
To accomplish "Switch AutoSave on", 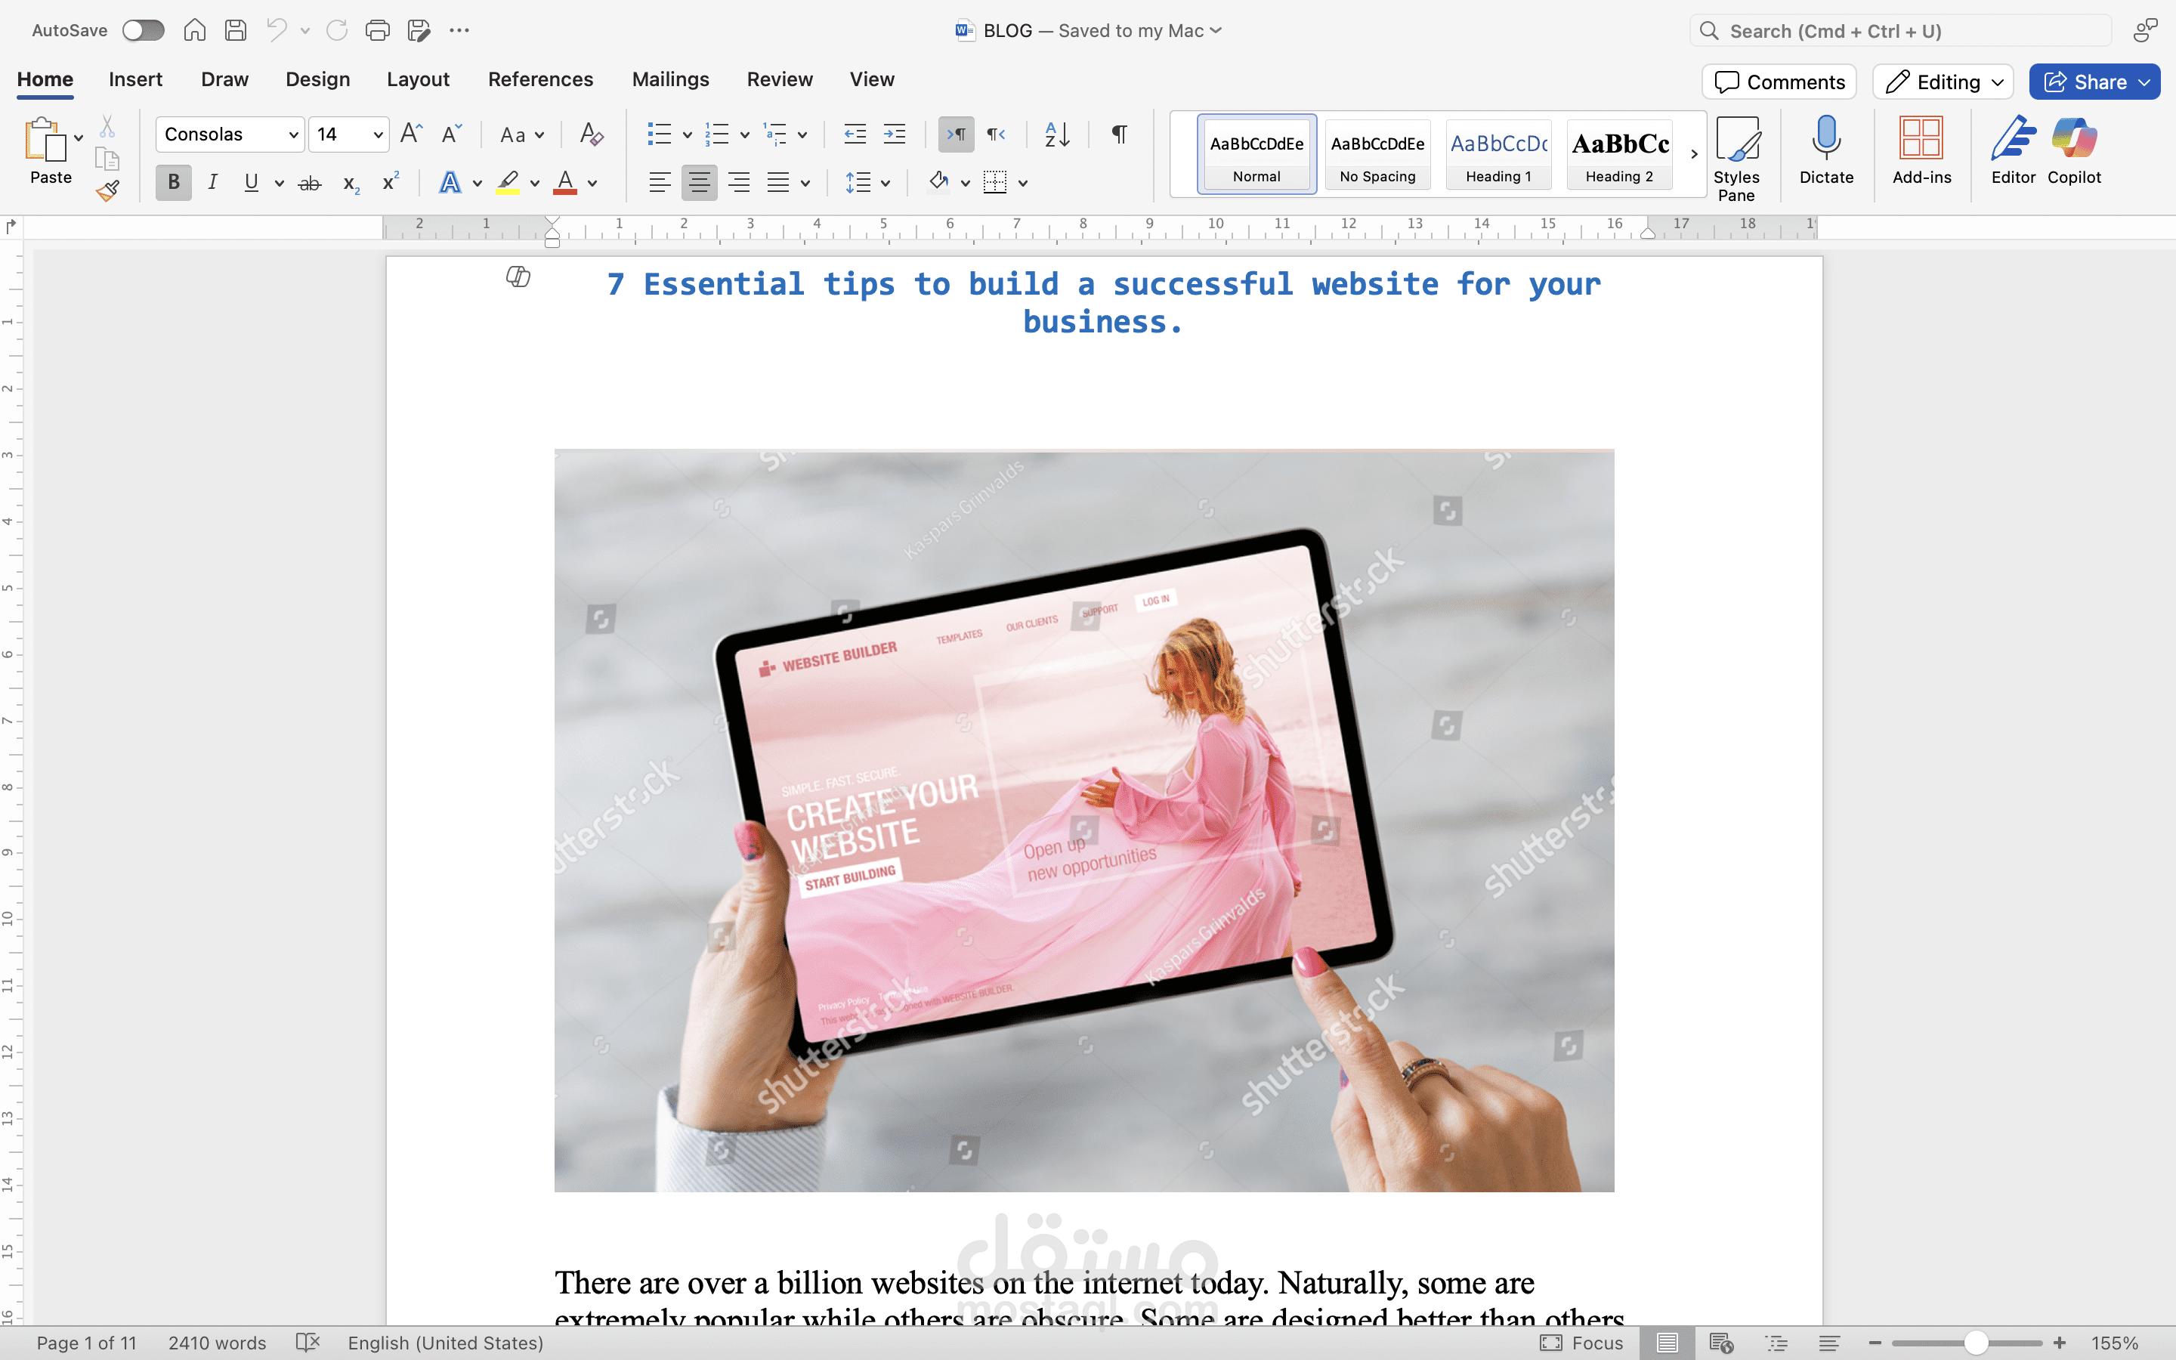I will coord(144,30).
